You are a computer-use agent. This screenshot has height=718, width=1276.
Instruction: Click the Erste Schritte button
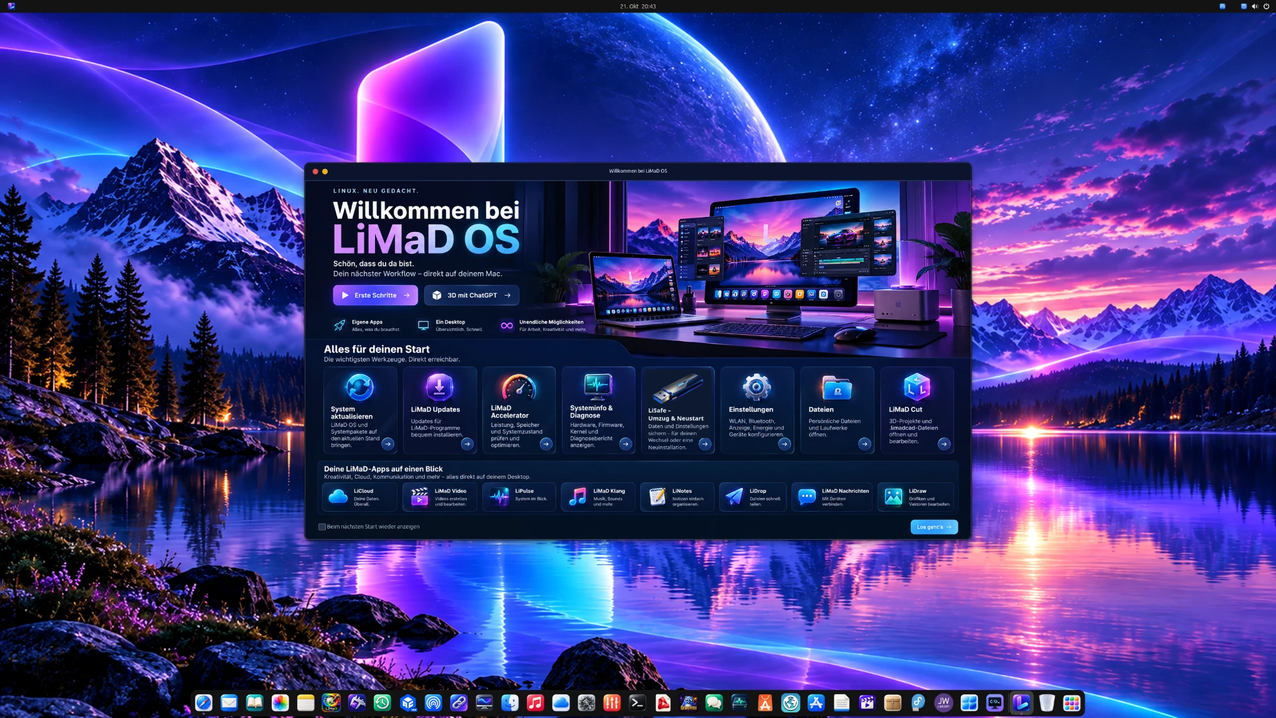tap(375, 295)
